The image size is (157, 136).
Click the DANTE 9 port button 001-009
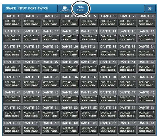pos(12,38)
